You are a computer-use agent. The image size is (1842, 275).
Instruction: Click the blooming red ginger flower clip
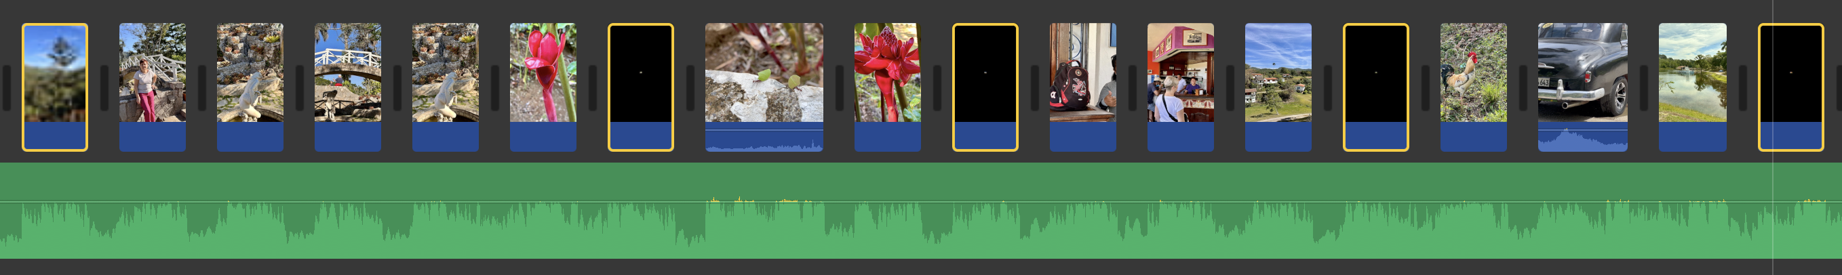(887, 87)
